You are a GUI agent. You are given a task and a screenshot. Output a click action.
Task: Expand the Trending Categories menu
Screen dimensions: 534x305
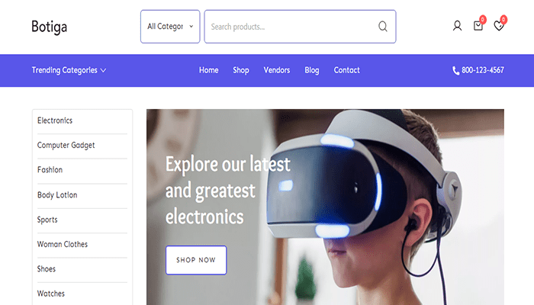69,70
